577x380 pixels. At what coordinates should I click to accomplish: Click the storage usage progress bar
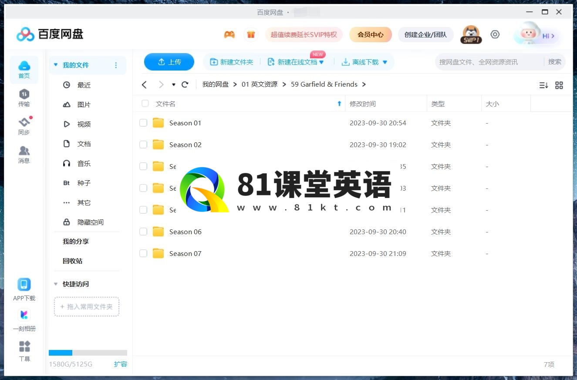88,353
